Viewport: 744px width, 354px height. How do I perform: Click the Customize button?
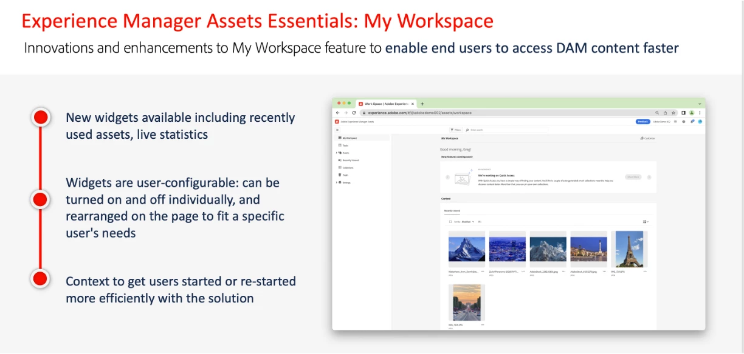648,138
